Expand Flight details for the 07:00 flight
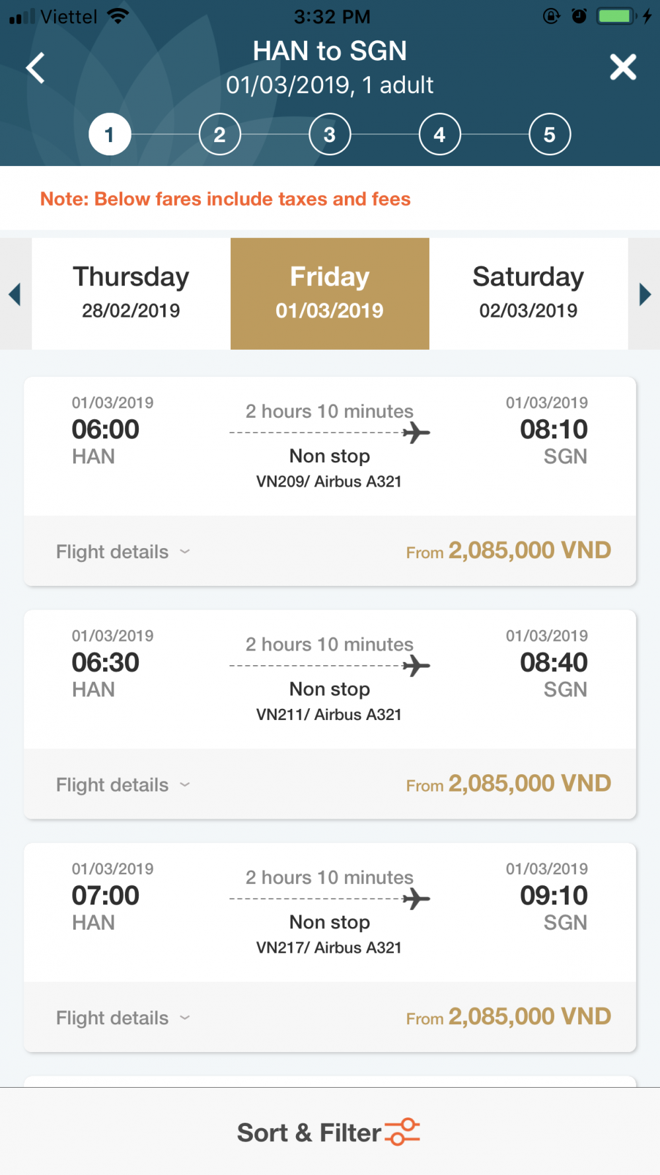This screenshot has width=660, height=1175. pos(123,1018)
